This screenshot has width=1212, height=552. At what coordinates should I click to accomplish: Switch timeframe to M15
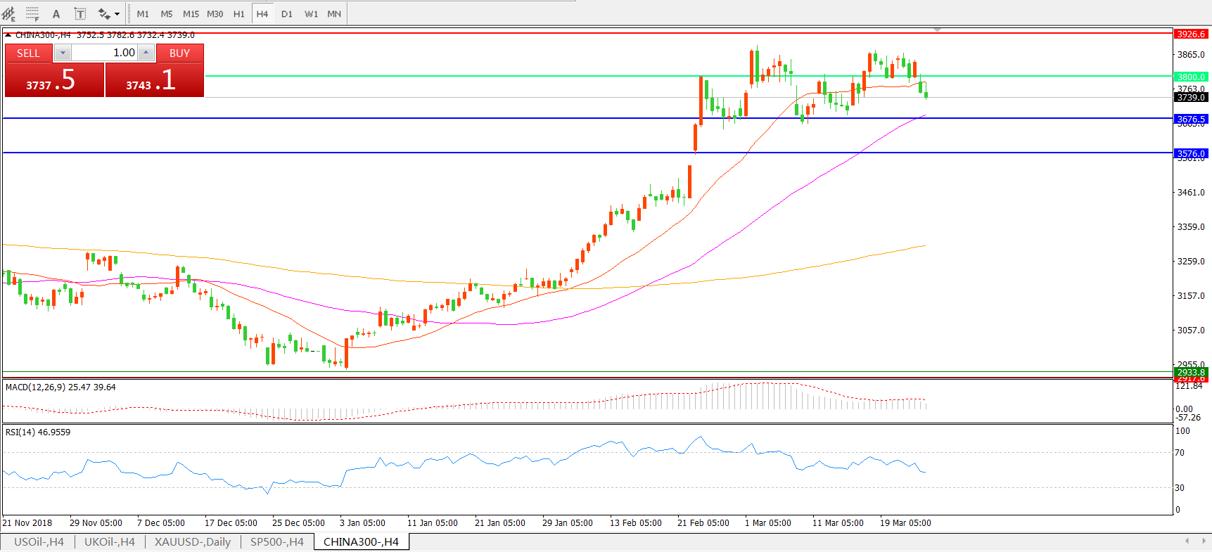point(191,13)
